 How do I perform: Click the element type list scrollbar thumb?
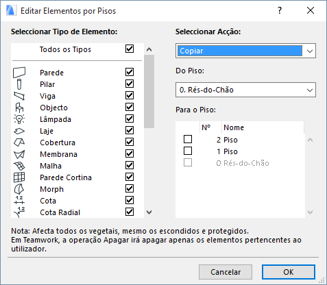coord(149,91)
